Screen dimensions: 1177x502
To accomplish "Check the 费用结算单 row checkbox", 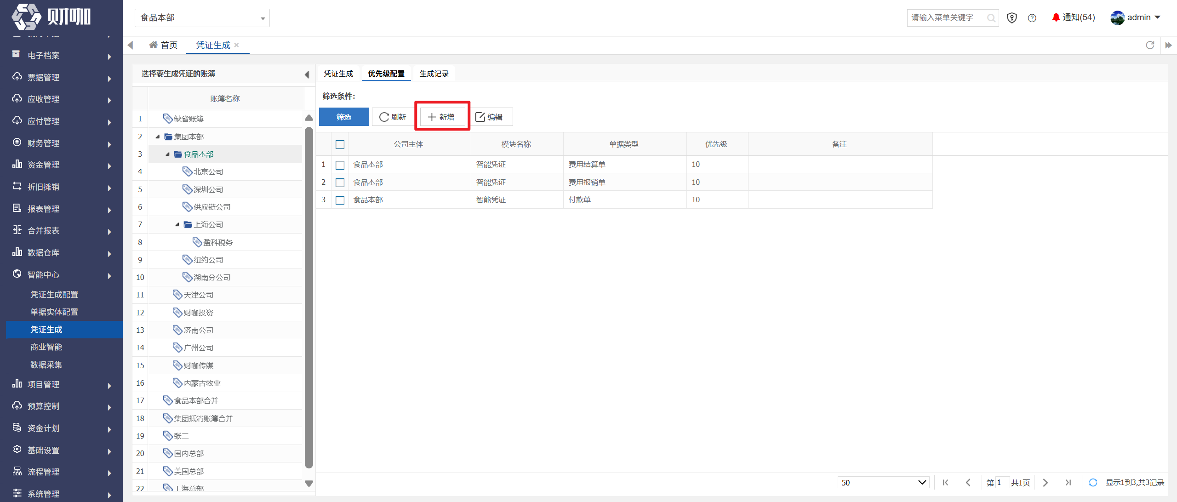I will 340,165.
